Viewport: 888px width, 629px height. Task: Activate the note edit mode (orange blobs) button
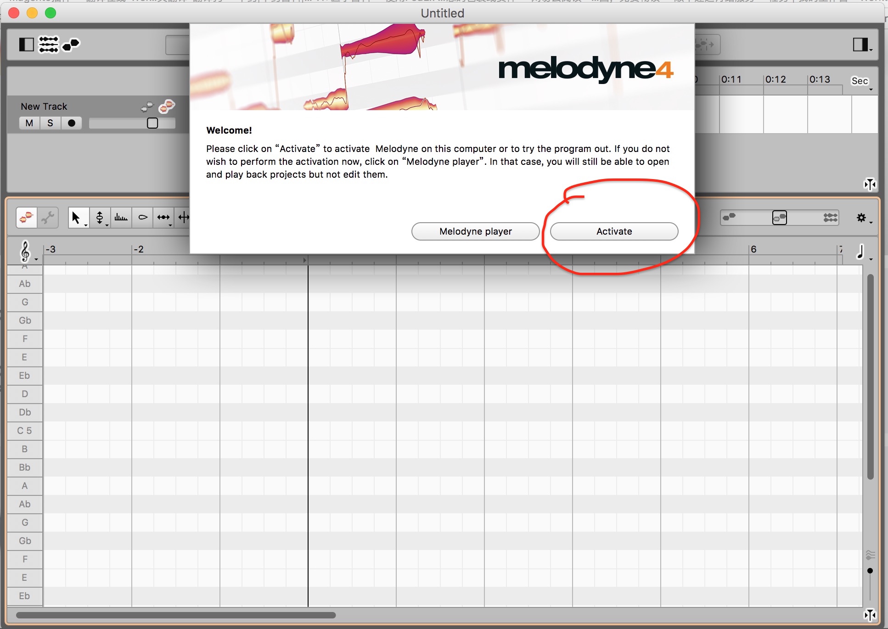pyautogui.click(x=27, y=217)
